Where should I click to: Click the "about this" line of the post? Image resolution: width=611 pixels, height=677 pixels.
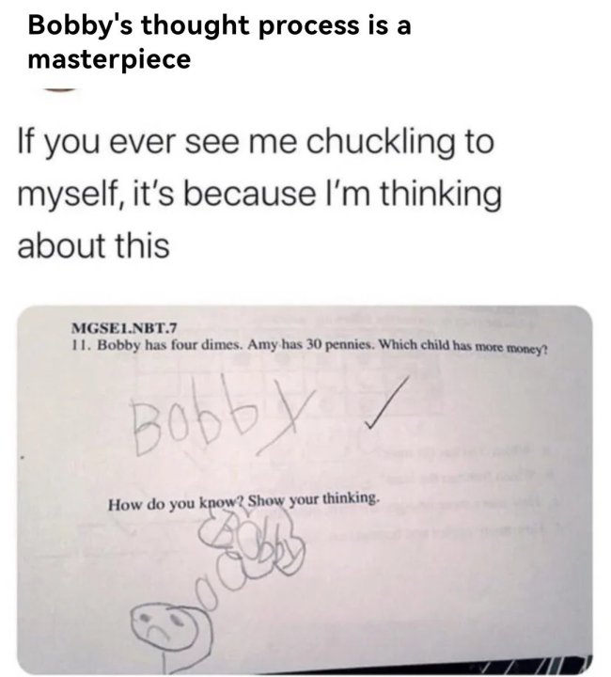pyautogui.click(x=94, y=244)
